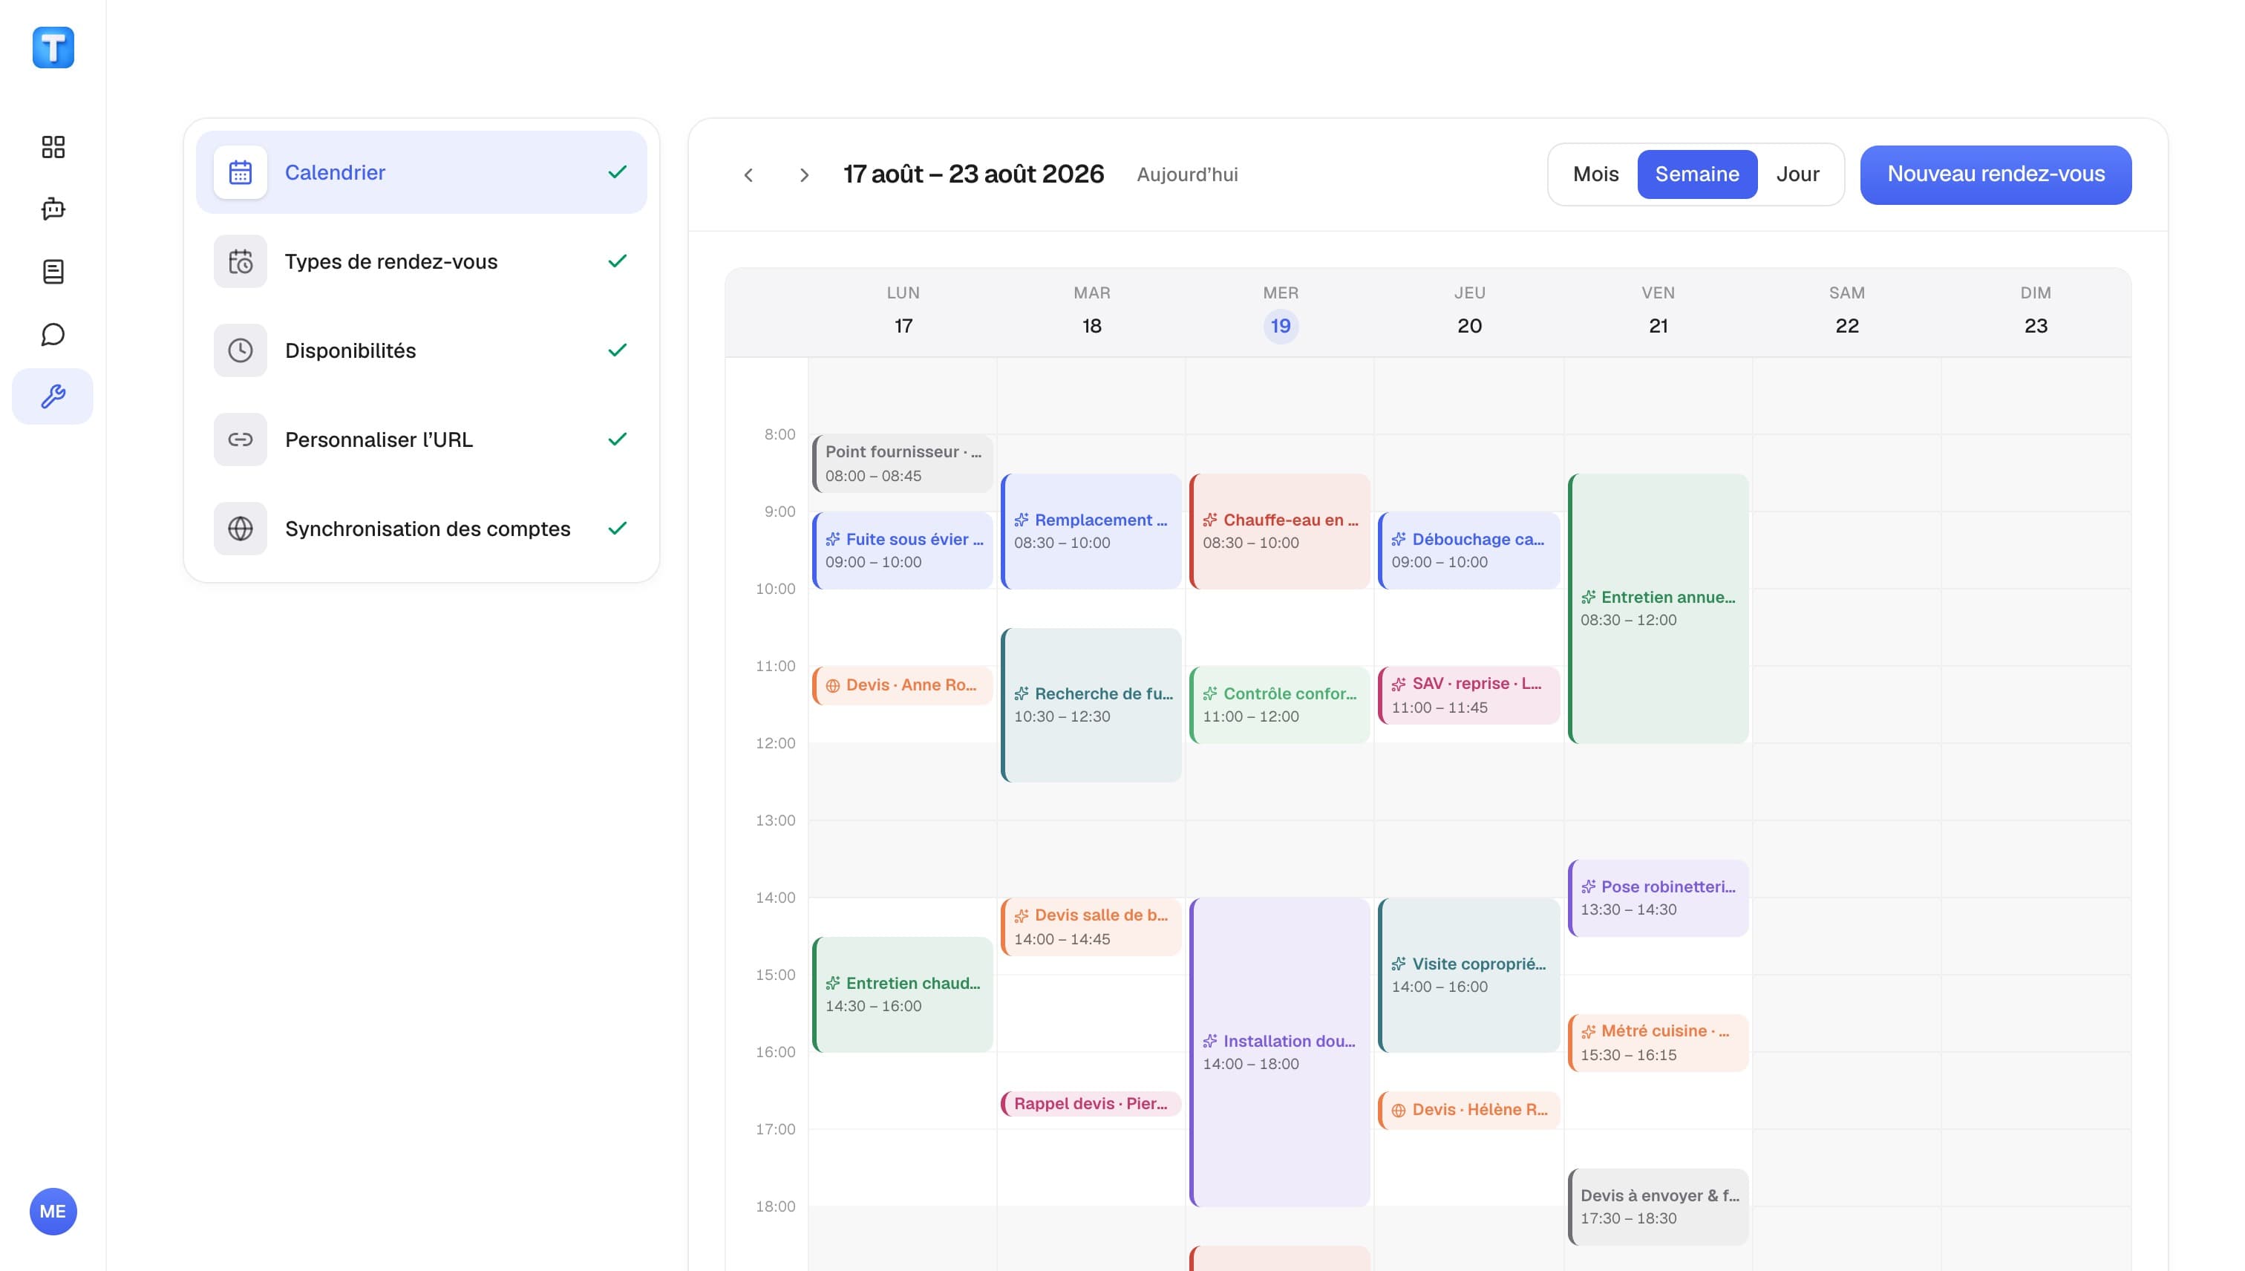Screen dimensions: 2245x1271
Task: Click globe icon on Devis Hélène R event
Action: (1399, 1111)
